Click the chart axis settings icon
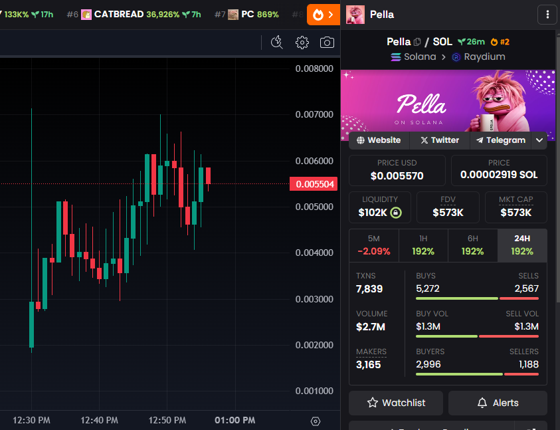 (316, 421)
